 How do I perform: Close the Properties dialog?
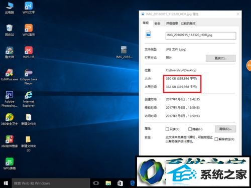[238, 14]
